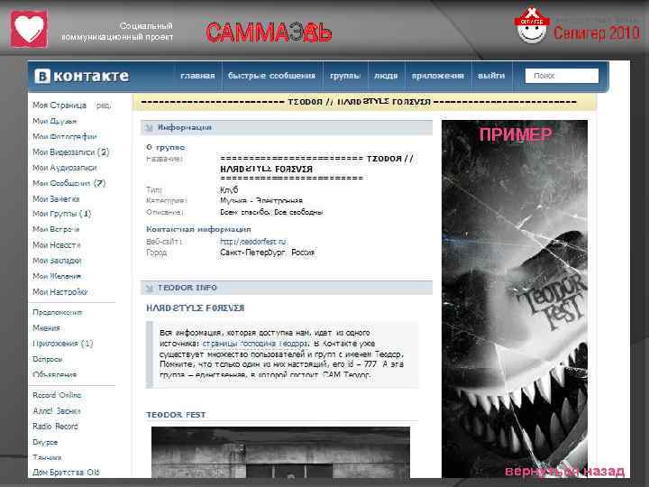Screen dimensions: 649x487
Task: Open Мои Фотографии in sidebar
Action: click(x=64, y=137)
